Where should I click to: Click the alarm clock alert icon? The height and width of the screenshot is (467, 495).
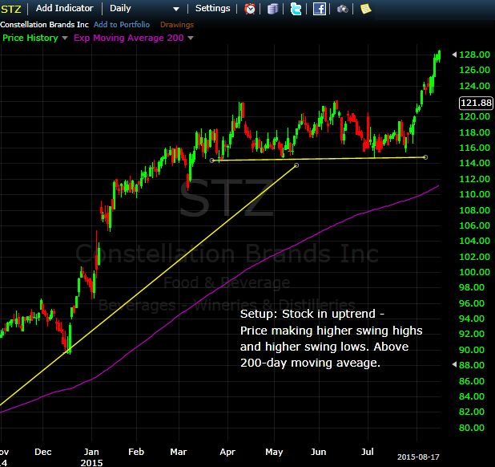coord(251,9)
